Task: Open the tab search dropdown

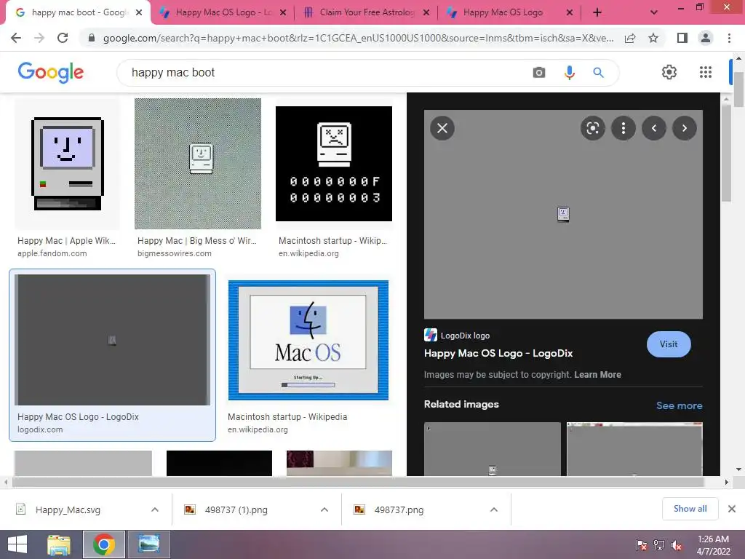Action: [x=654, y=12]
